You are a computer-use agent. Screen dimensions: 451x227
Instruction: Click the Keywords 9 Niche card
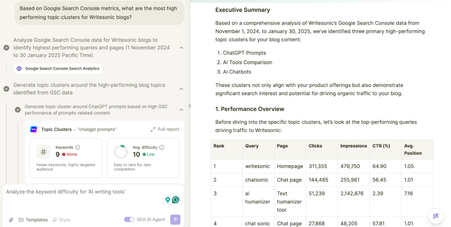coord(66,158)
